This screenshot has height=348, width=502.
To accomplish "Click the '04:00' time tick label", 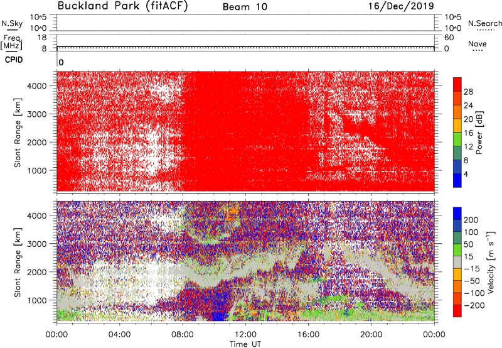I will (119, 335).
